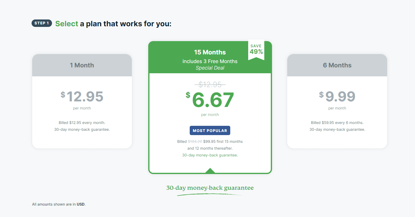Choose the $6.67 per month price
The width and height of the screenshot is (415, 217).
click(x=210, y=100)
